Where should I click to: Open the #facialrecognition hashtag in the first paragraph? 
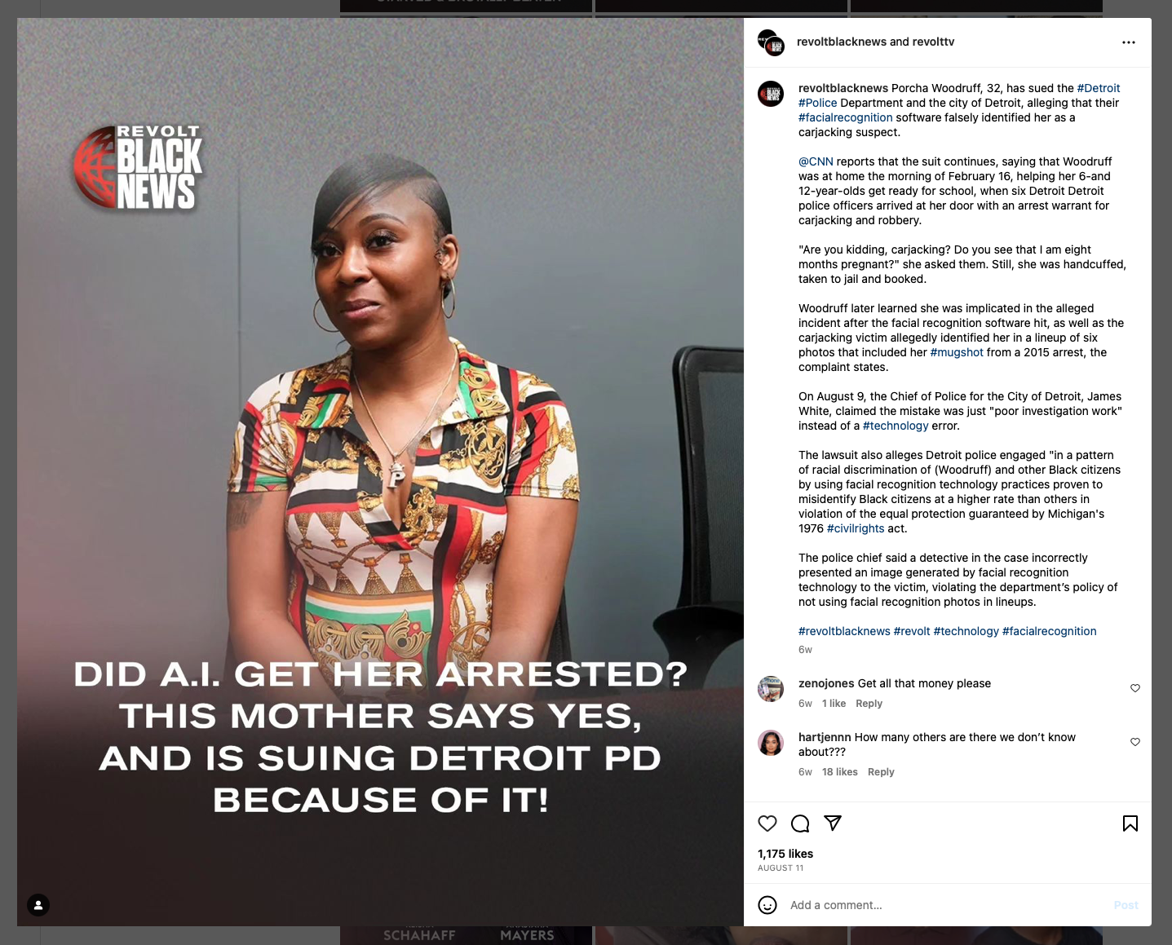click(x=846, y=117)
